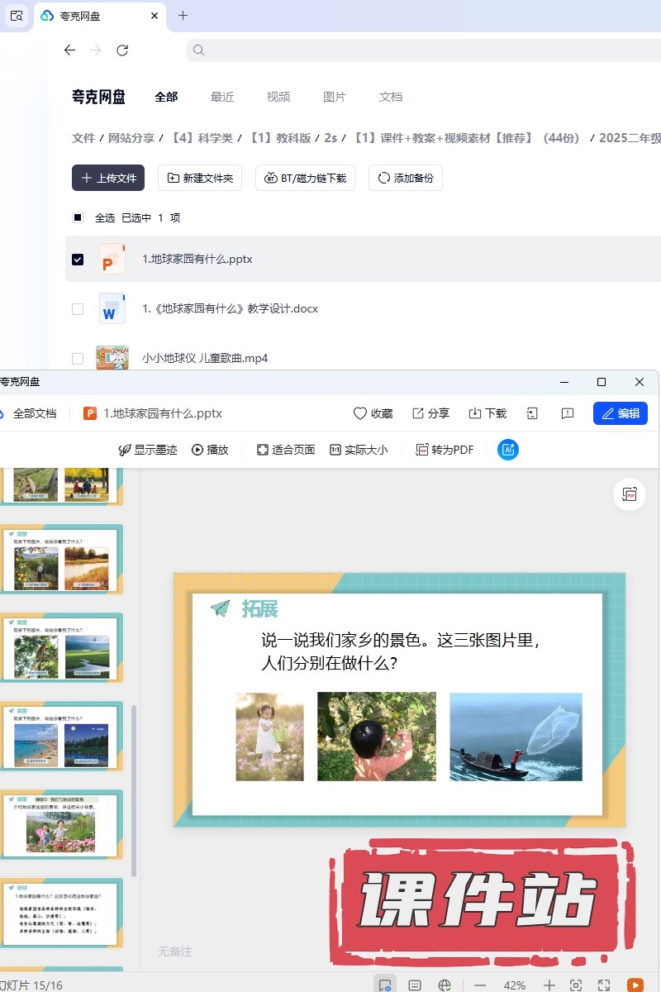This screenshot has width=661, height=992.
Task: Enter fullscreen using the expand icon
Action: coord(604,985)
